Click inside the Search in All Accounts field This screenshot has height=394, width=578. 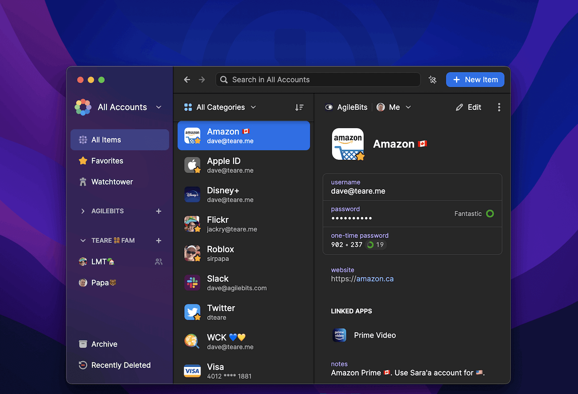pos(318,79)
